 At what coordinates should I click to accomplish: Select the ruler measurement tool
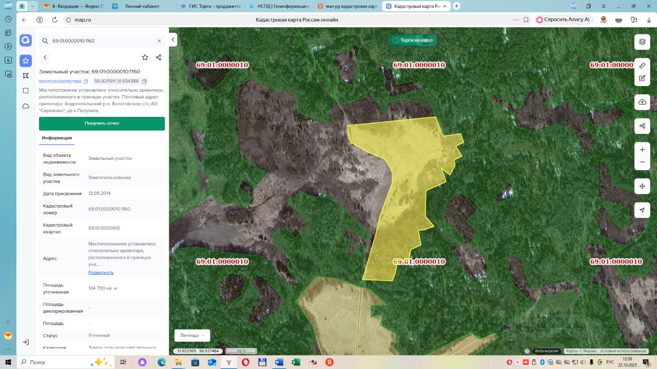coord(642,66)
